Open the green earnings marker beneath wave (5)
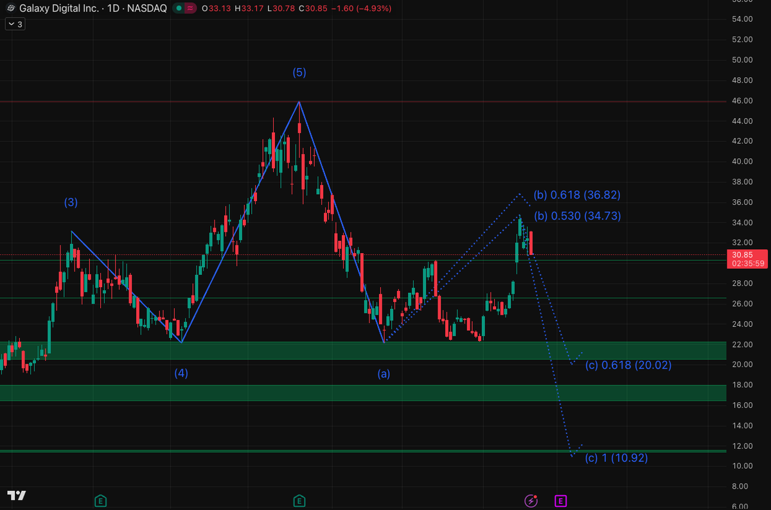 [299, 500]
